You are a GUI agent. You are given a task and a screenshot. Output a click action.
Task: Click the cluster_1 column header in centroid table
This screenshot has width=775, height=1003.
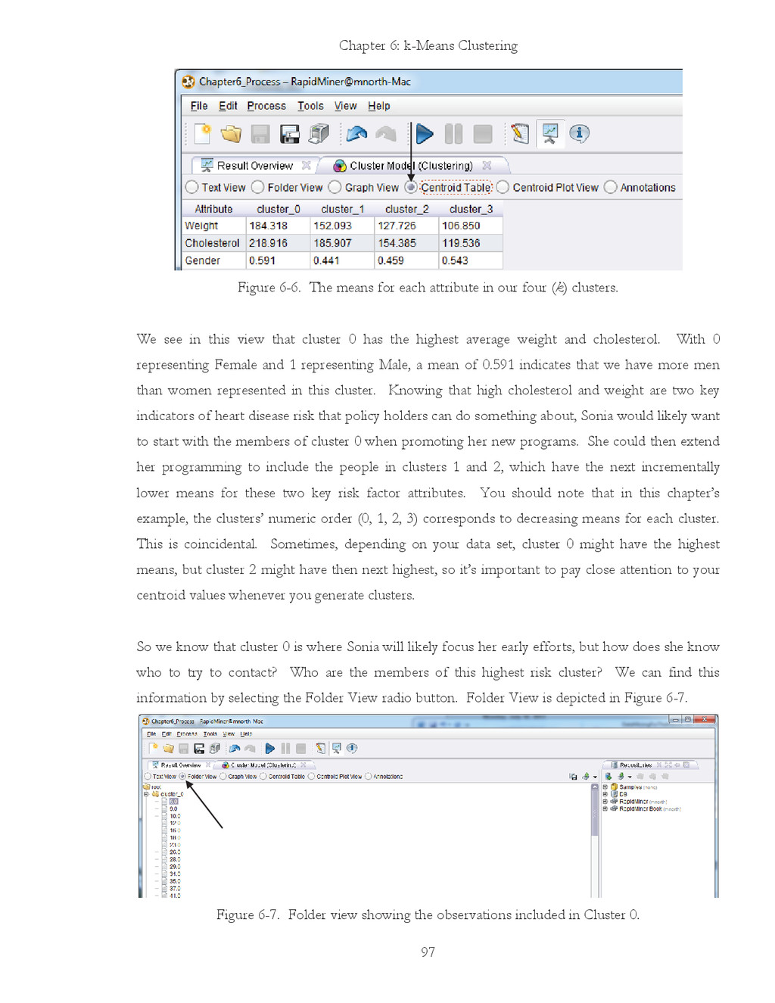342,209
